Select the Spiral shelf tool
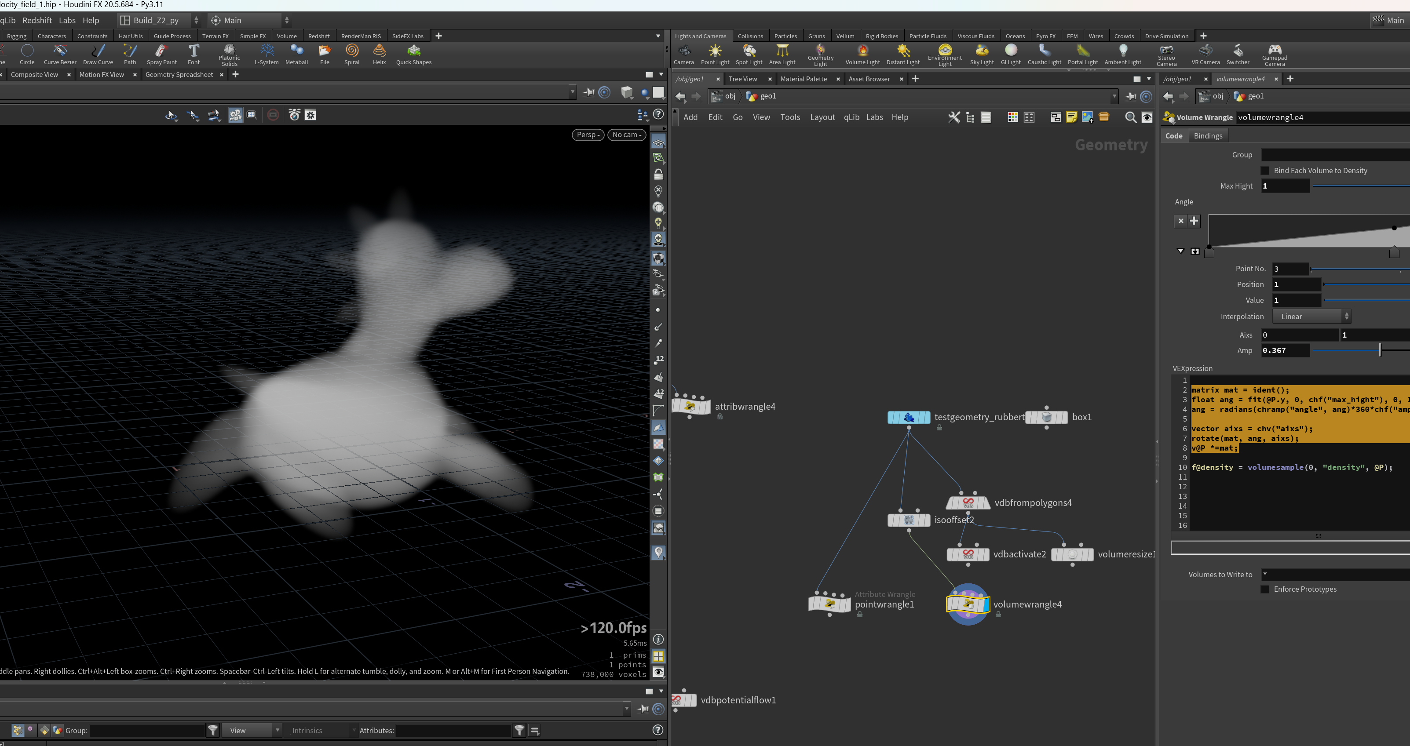Viewport: 1410px width, 746px height. pos(352,55)
